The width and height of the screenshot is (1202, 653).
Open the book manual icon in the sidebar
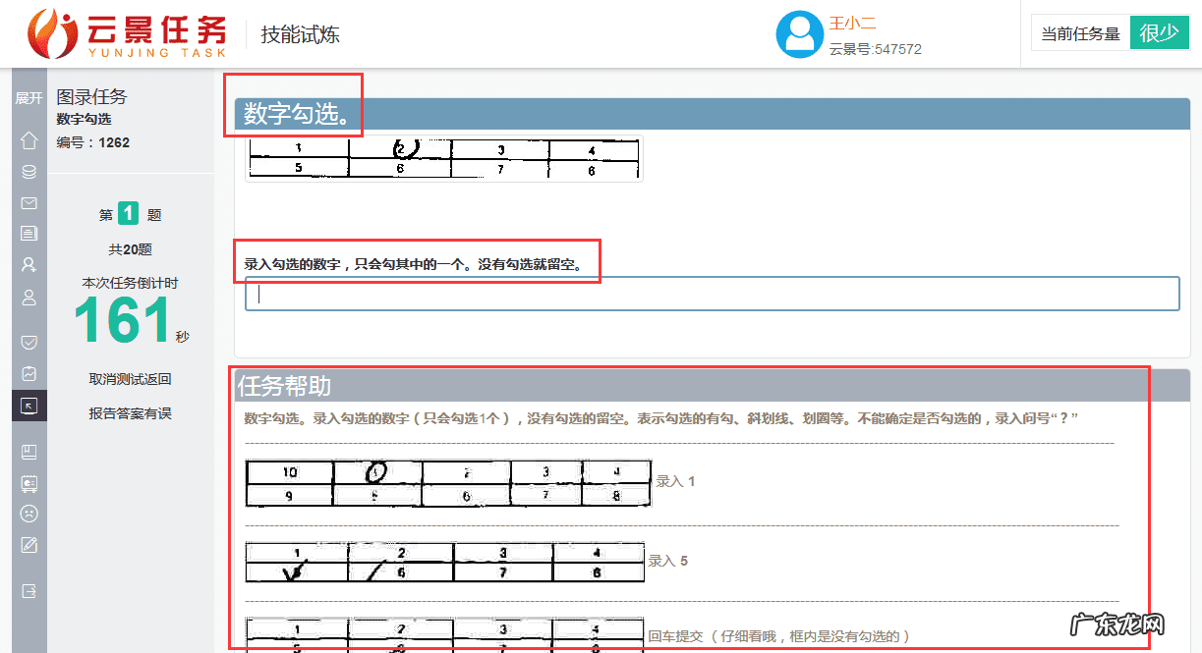pyautogui.click(x=29, y=451)
